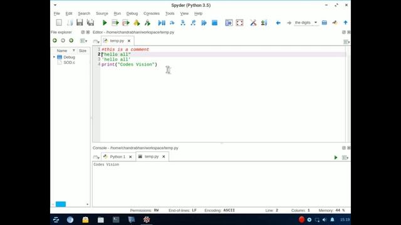The height and width of the screenshot is (225, 401).
Task: Open File explorer options dropdown
Action: click(x=83, y=41)
